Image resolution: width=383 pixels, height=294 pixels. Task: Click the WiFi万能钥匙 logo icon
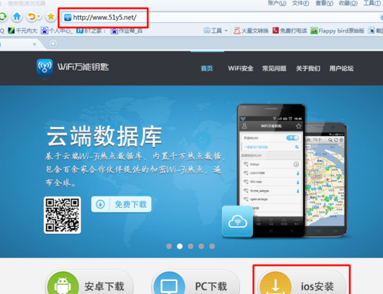click(x=45, y=67)
